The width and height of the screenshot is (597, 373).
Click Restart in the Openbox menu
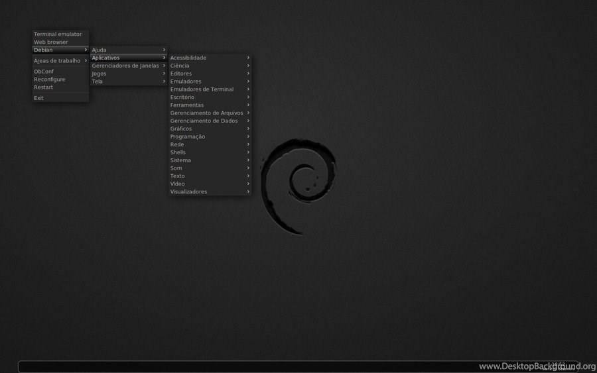(60, 87)
